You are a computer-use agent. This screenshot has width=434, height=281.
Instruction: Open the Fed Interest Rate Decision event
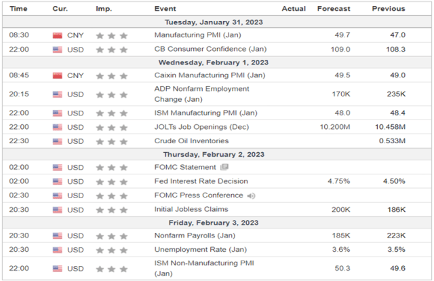point(201,181)
